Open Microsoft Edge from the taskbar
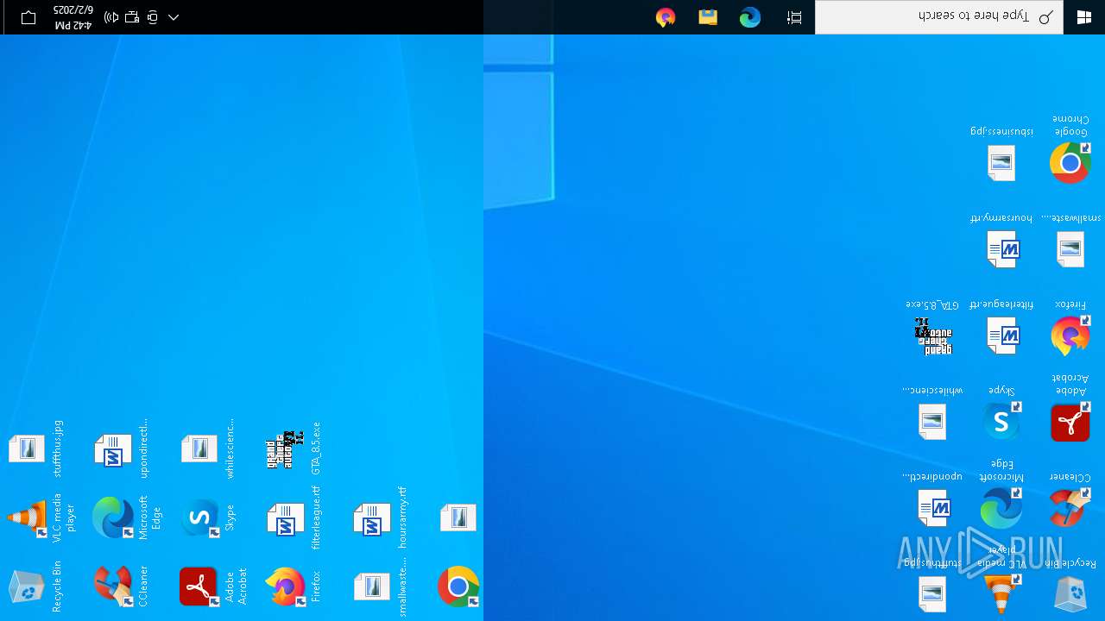The width and height of the screenshot is (1105, 621). [750, 17]
